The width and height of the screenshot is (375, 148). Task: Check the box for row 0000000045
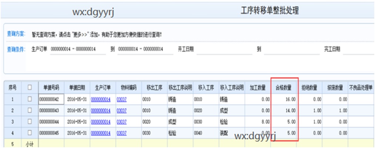point(30,133)
